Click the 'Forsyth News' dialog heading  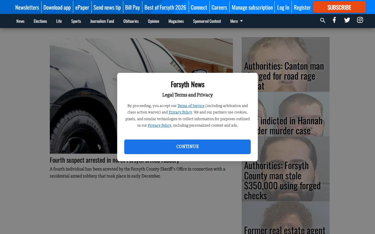tap(187, 84)
